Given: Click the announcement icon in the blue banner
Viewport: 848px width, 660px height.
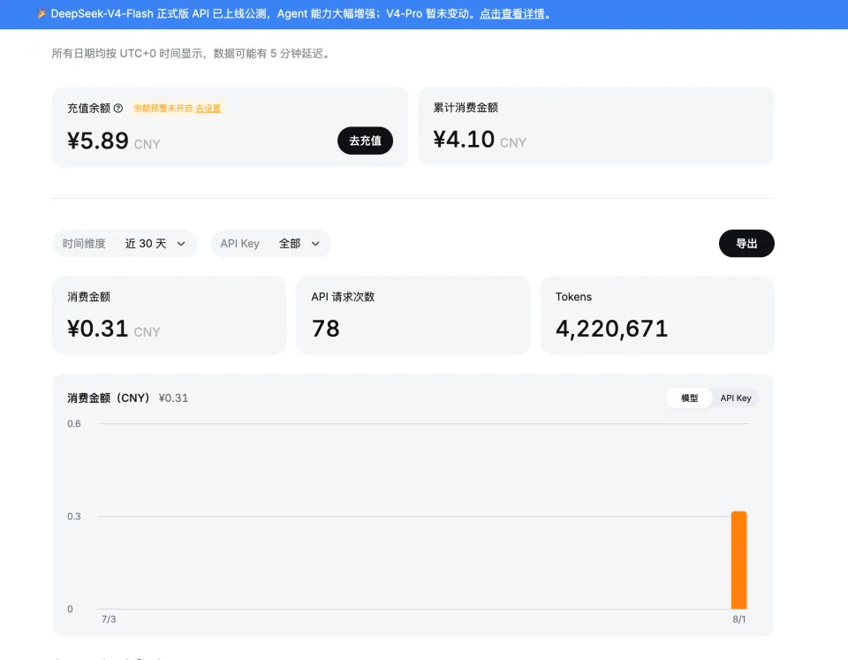Looking at the screenshot, I should [42, 13].
